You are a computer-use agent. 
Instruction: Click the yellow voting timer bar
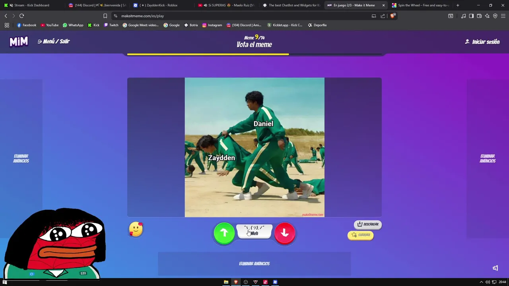click(208, 54)
